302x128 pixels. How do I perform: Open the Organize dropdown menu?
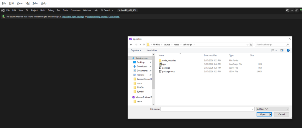point(136,50)
